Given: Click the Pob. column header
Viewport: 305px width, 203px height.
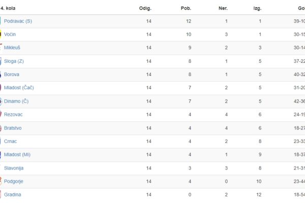Looking at the screenshot, I should click(186, 8).
